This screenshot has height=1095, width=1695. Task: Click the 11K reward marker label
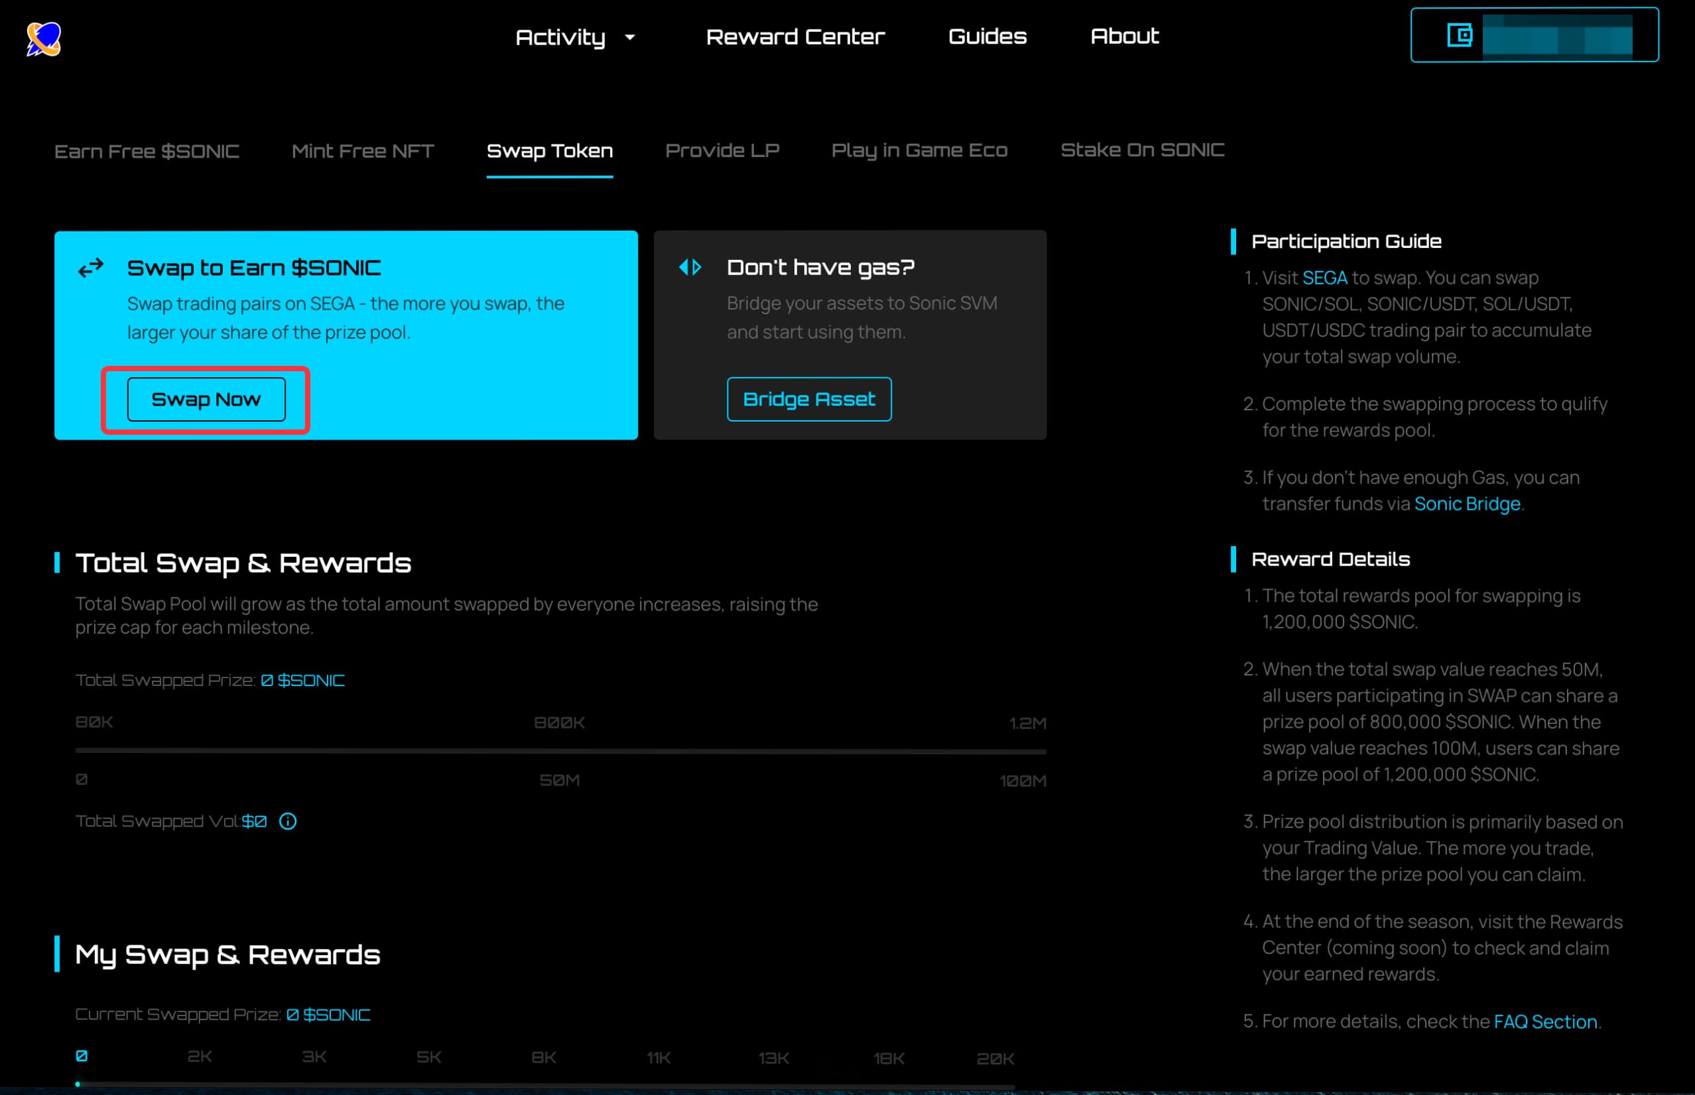point(659,1058)
